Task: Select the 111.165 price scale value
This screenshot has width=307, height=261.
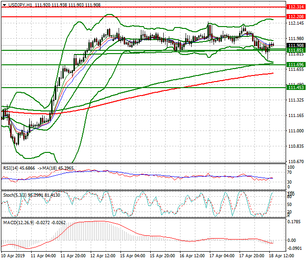Action: coord(296,116)
